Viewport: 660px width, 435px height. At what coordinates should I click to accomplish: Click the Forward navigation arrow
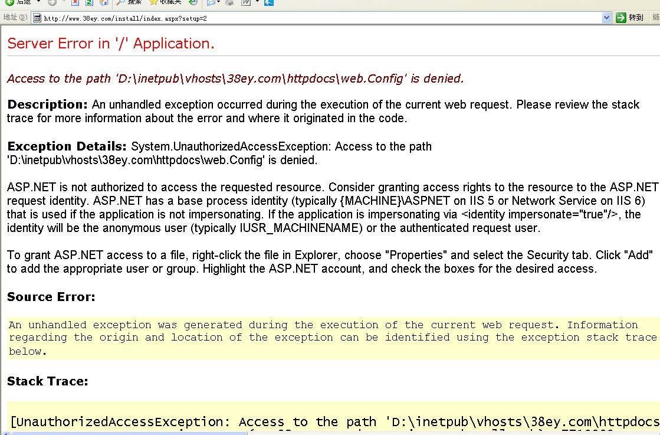click(52, 2)
